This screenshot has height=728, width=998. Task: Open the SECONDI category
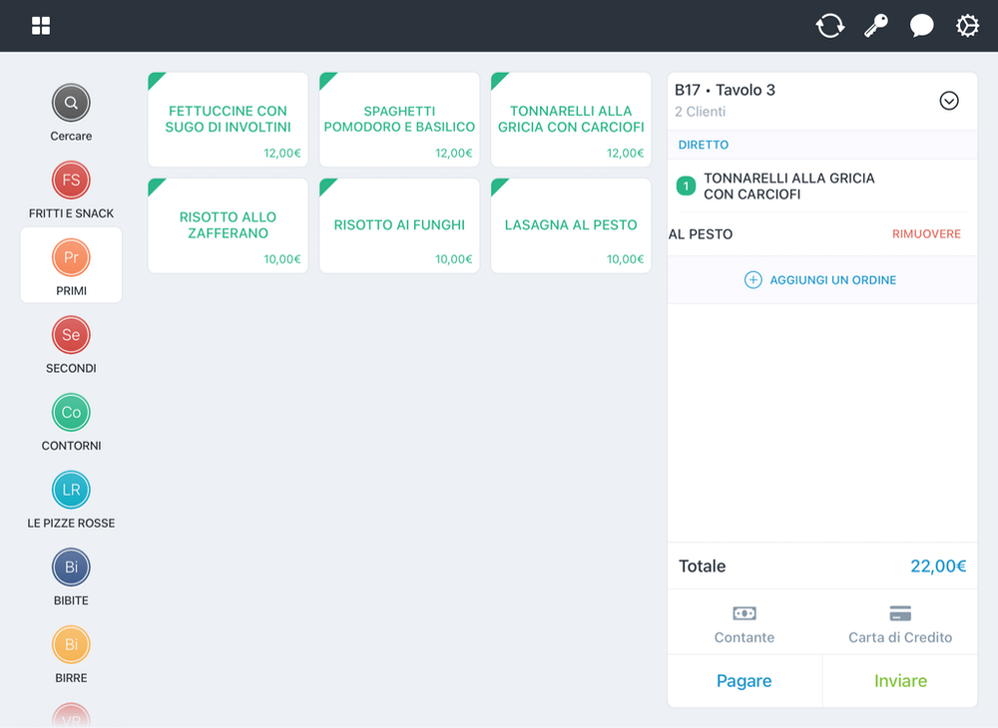click(x=71, y=345)
